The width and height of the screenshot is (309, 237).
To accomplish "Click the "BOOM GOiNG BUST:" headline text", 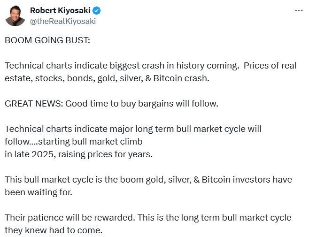I will (47, 40).
